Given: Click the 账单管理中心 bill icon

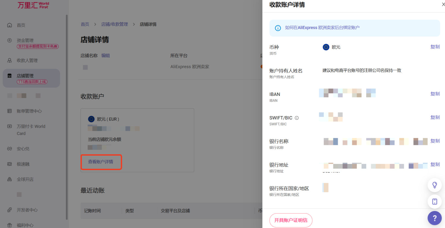Looking at the screenshot, I should pyautogui.click(x=10, y=111).
